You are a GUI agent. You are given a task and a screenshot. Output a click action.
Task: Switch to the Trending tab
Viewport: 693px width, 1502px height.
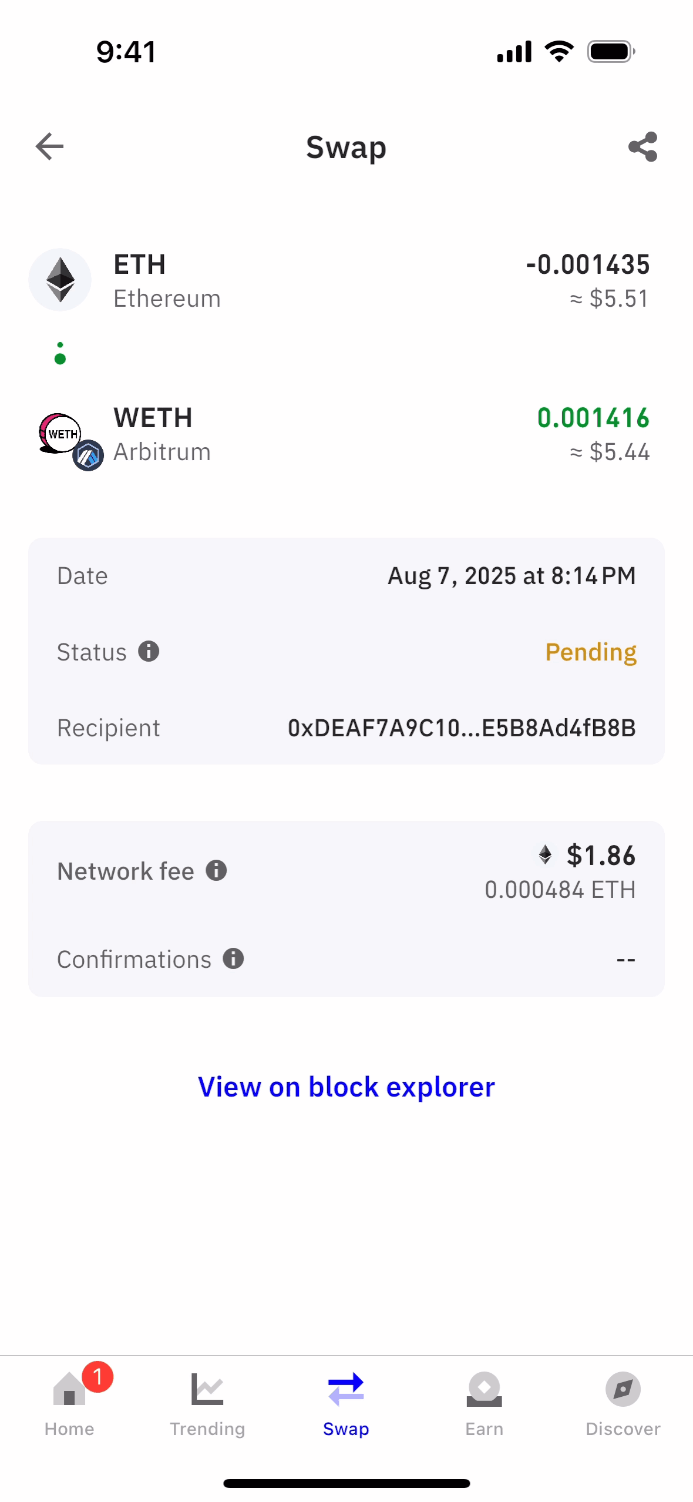[207, 1402]
